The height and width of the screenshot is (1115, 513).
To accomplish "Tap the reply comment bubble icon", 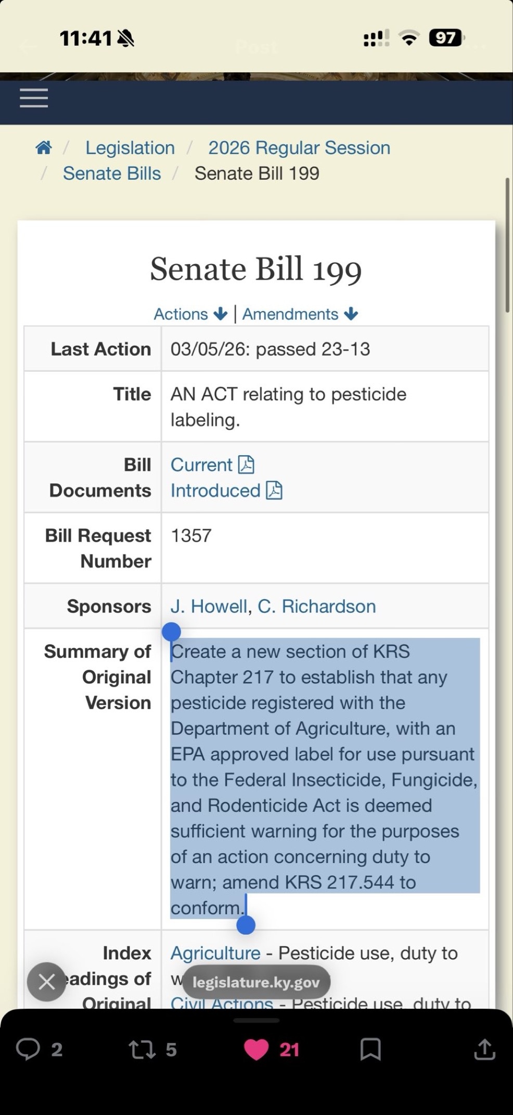I will [28, 1049].
